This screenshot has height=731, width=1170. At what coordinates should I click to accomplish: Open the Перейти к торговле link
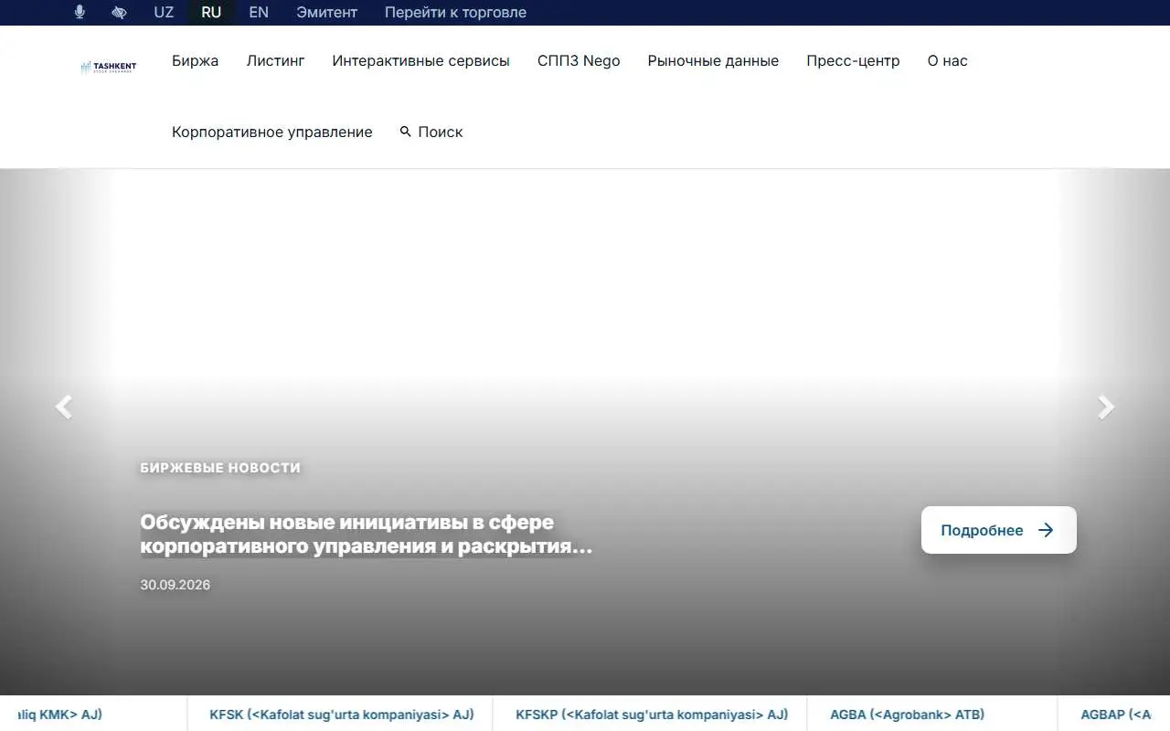(455, 13)
